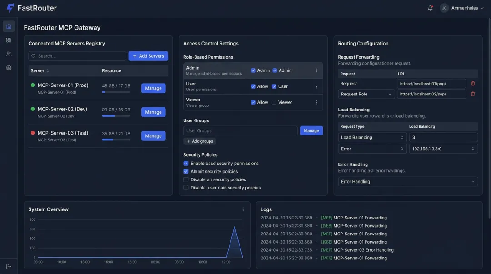Click the traffic spike in System Overview chart
Image resolution: width=491 pixels, height=274 pixels.
pyautogui.click(x=235, y=242)
